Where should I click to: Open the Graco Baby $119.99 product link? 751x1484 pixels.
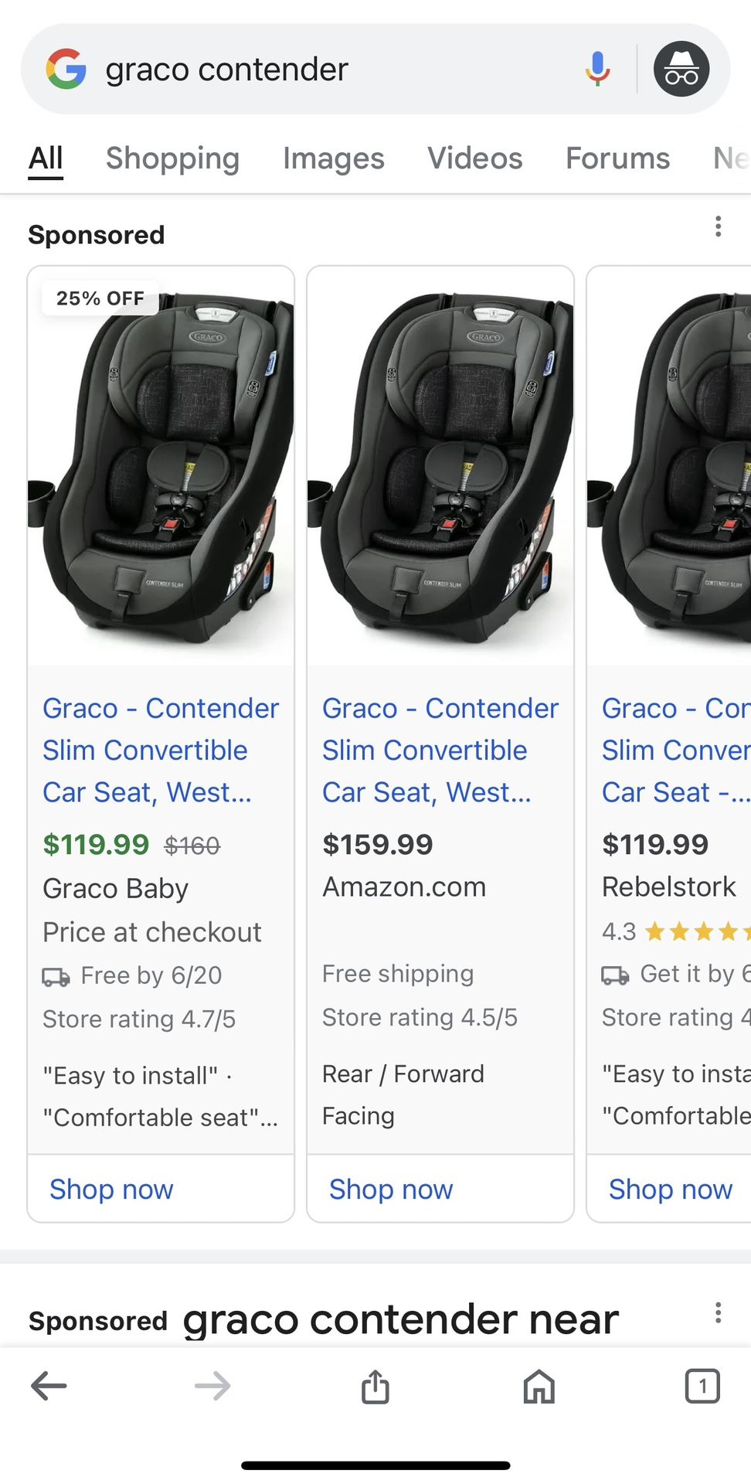click(x=160, y=749)
